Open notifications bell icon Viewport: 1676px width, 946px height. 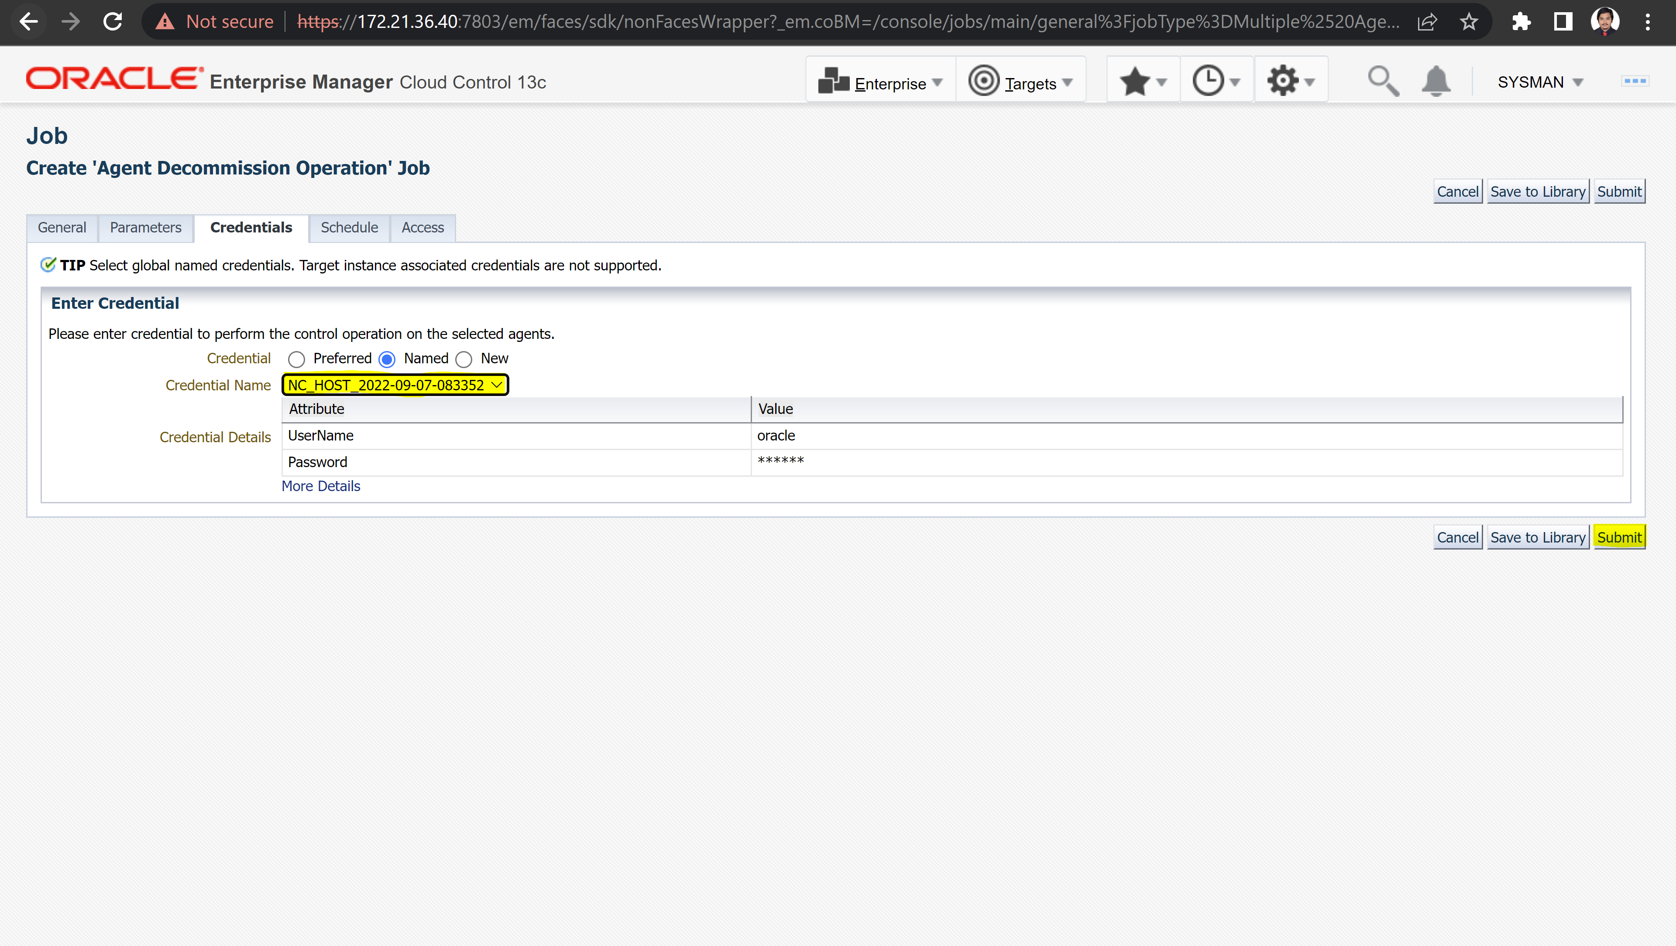click(x=1436, y=82)
